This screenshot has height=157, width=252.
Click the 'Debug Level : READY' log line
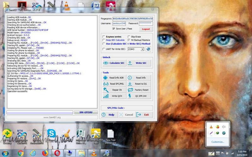[17, 41]
